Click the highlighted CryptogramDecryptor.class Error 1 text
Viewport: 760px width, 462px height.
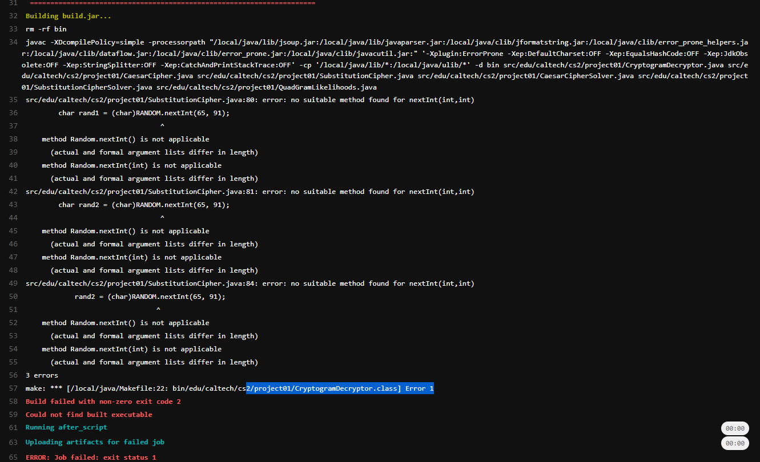point(340,388)
